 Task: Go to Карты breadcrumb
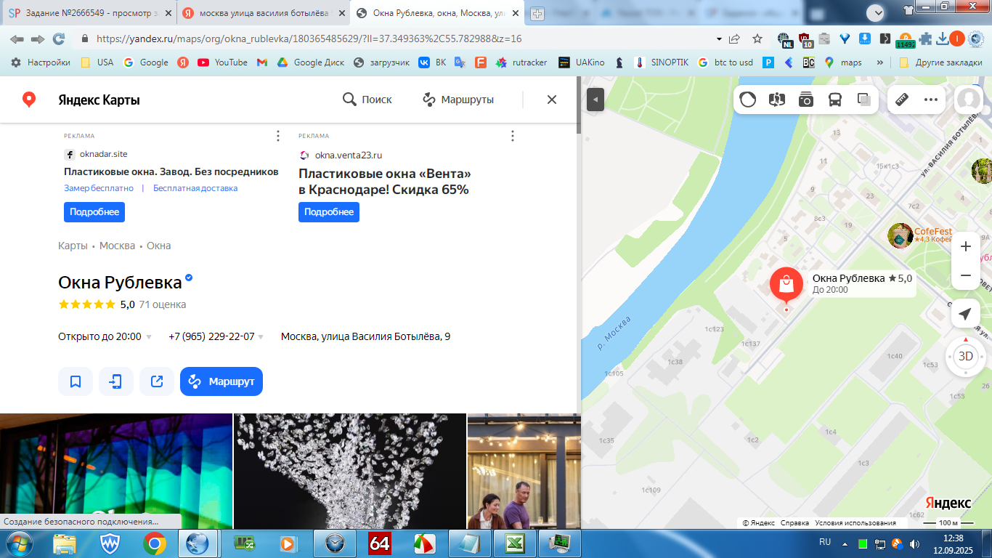tap(73, 246)
